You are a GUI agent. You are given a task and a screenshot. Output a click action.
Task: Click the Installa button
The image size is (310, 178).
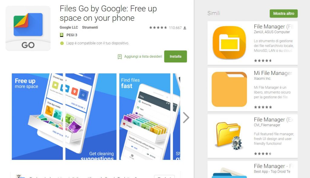click(x=175, y=57)
